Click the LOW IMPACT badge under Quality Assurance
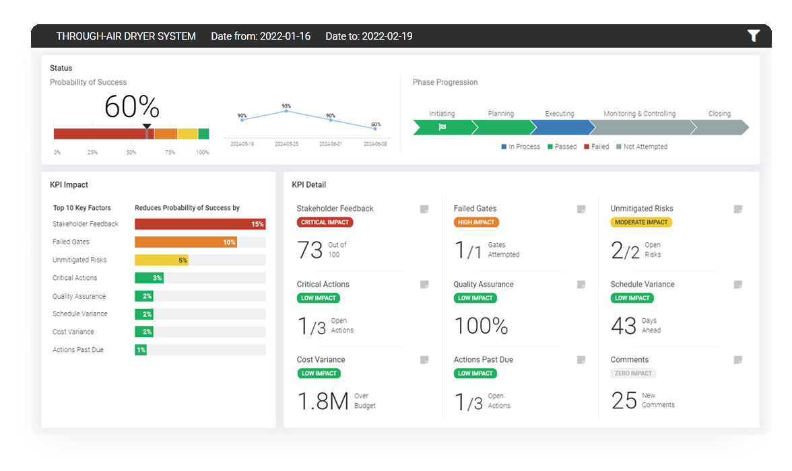 [475, 297]
